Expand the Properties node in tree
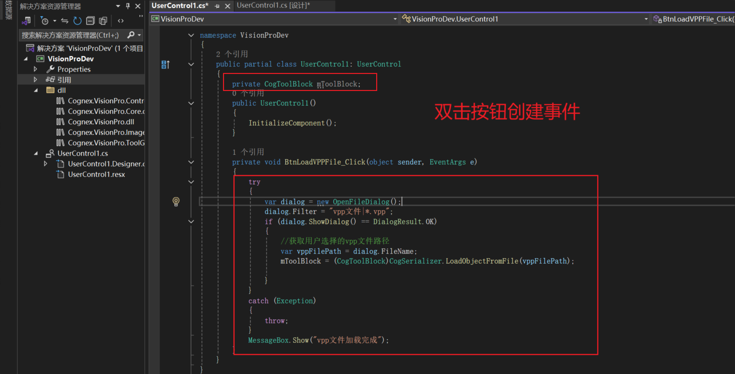735x374 pixels. [35, 69]
